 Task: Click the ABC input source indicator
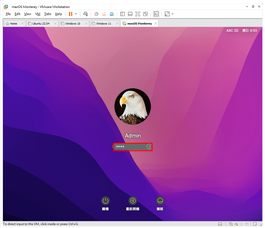coord(232,31)
